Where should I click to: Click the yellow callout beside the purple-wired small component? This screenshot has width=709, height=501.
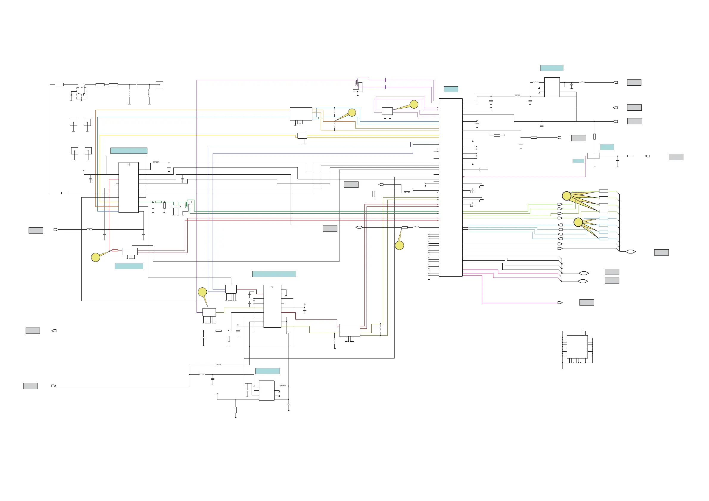point(414,104)
